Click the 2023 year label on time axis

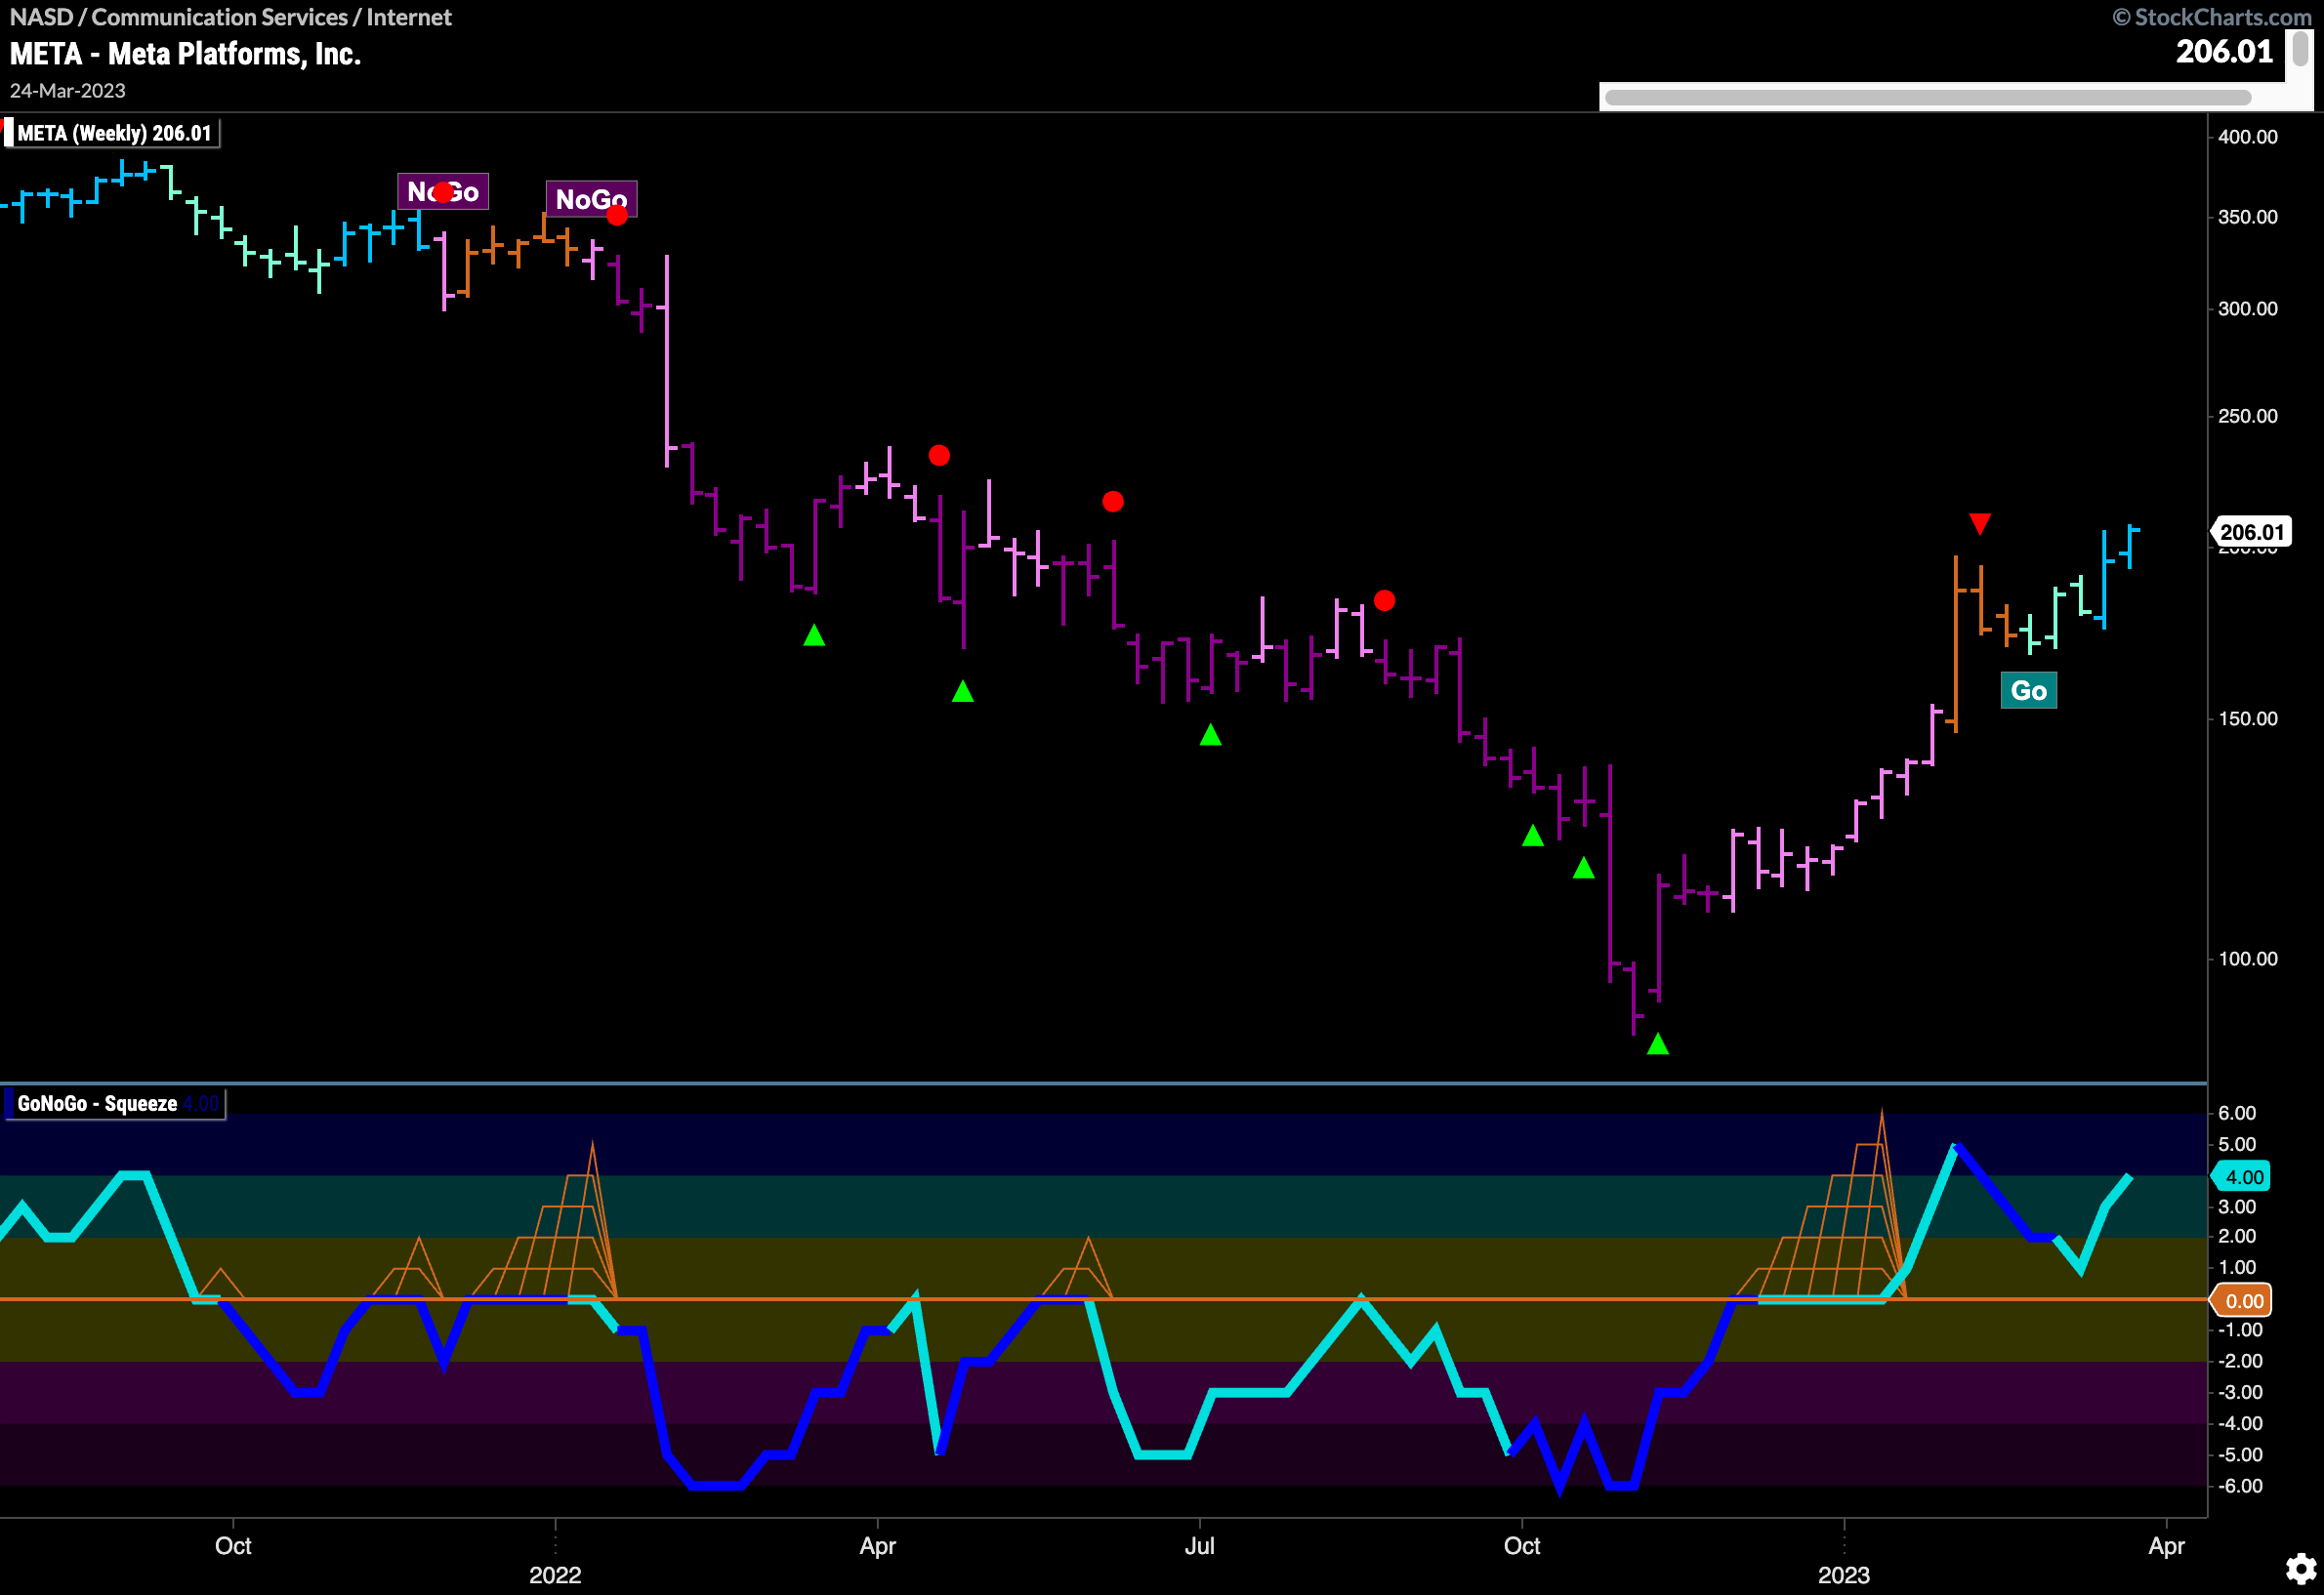(x=1844, y=1575)
